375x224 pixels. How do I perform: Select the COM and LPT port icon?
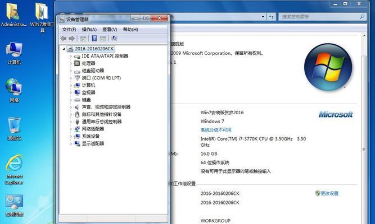(x=77, y=78)
